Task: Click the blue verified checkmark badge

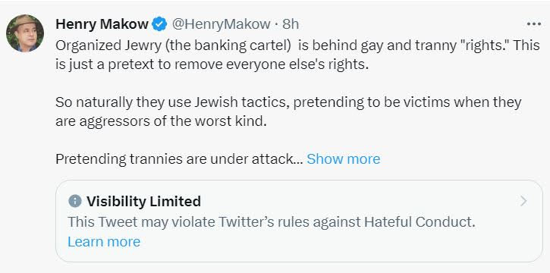Action: [x=159, y=24]
